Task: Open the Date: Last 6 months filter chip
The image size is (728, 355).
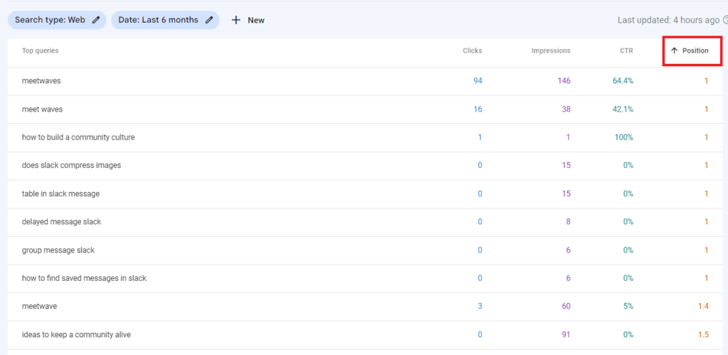Action: point(165,20)
